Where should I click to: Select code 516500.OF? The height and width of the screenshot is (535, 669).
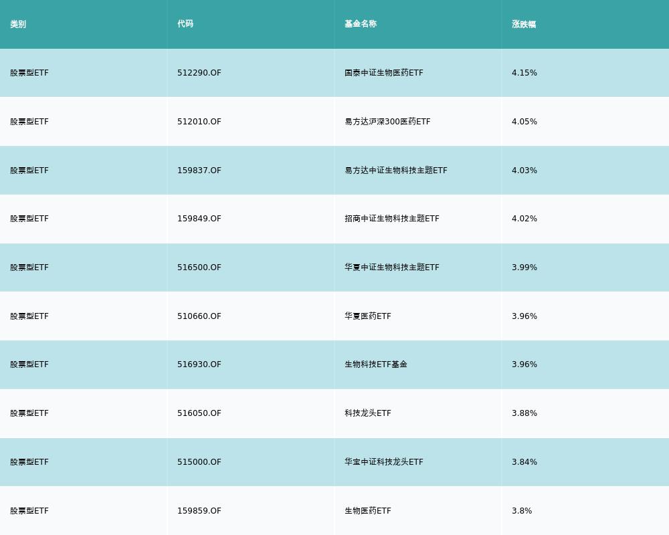pos(199,267)
